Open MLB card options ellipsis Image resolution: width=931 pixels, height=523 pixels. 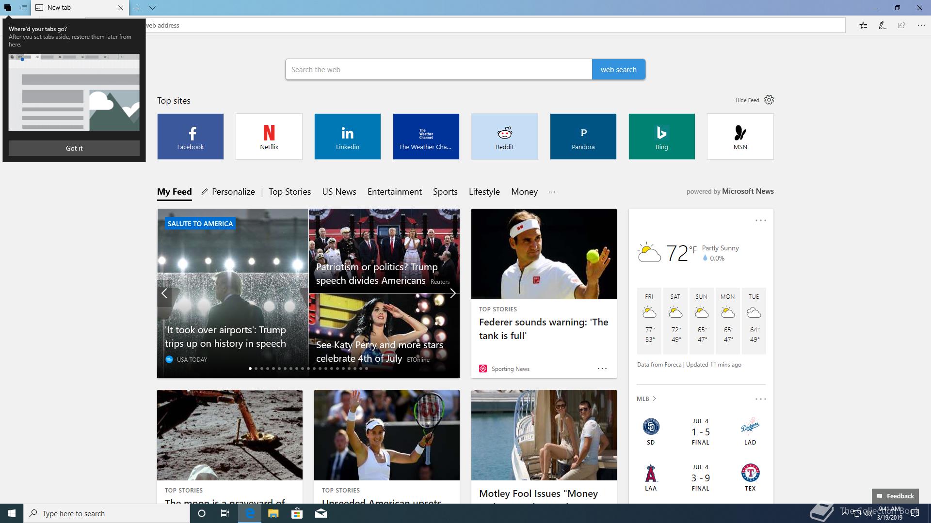(761, 399)
